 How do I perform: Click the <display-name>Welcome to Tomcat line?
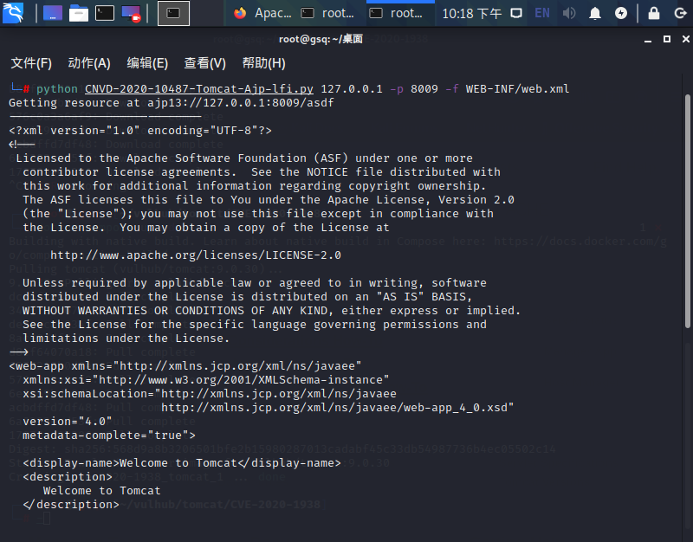point(182,463)
